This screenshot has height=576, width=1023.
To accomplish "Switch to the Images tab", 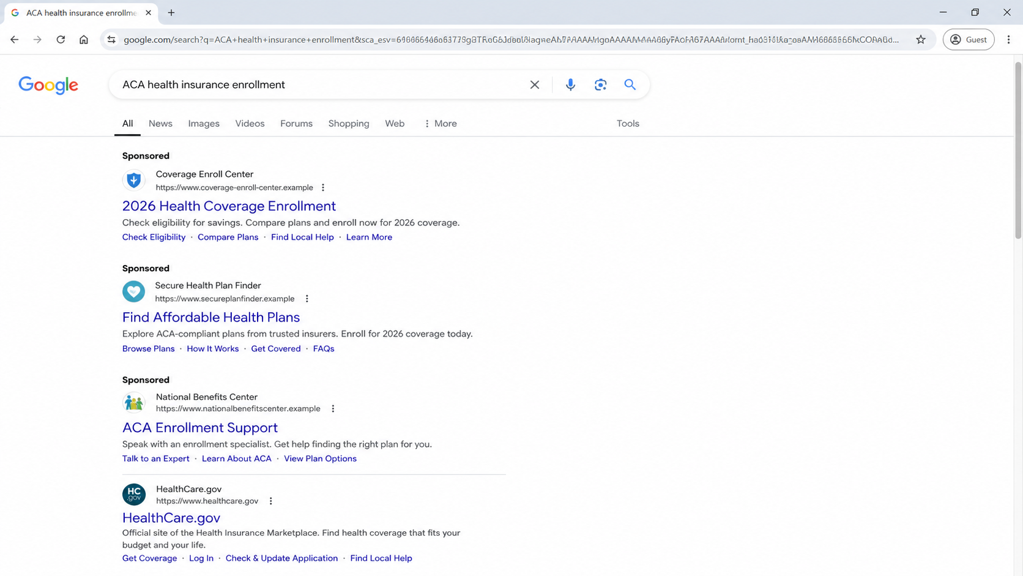I will point(204,124).
